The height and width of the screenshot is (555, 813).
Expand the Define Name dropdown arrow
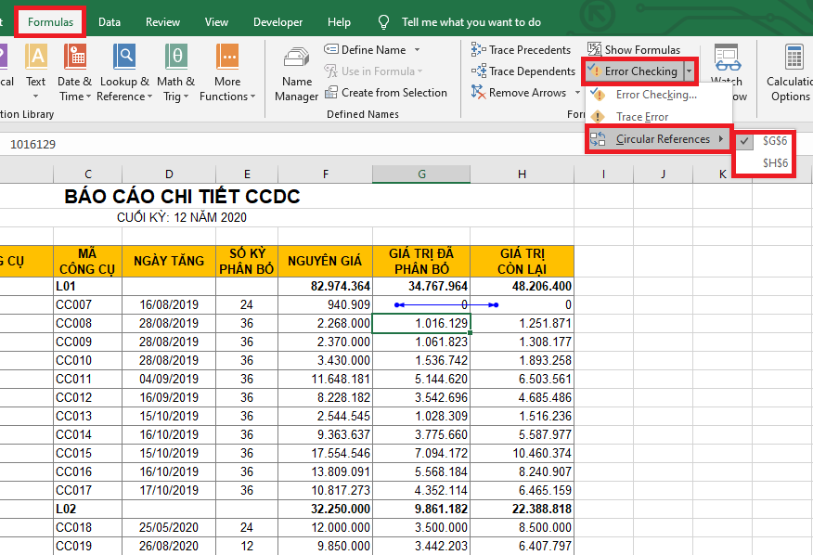(417, 49)
